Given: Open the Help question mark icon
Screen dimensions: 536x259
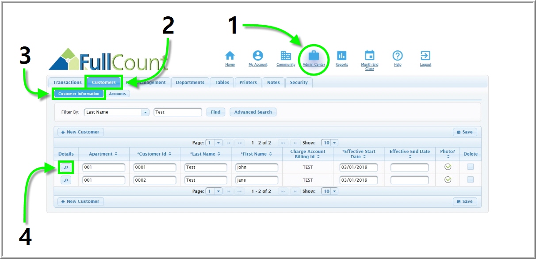Looking at the screenshot, I should (x=398, y=56).
